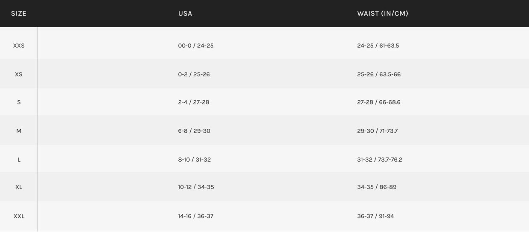Select waist cell 27-28 / 66-68.6

(x=379, y=102)
